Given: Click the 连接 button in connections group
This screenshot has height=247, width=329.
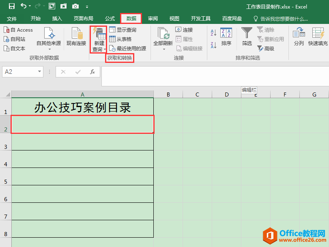Looking at the screenshot, I should click(x=184, y=30).
